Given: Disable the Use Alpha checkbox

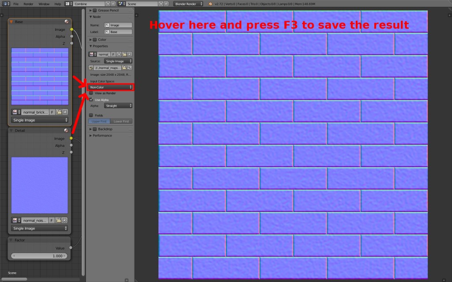Looking at the screenshot, I should tap(91, 100).
